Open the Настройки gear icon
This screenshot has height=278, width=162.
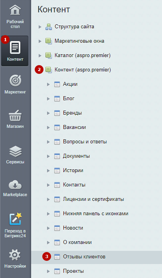pyautogui.click(x=15, y=255)
